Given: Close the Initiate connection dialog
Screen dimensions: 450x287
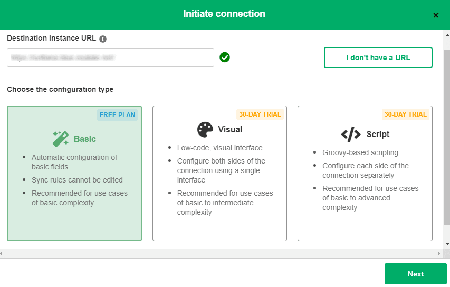Looking at the screenshot, I should (436, 15).
